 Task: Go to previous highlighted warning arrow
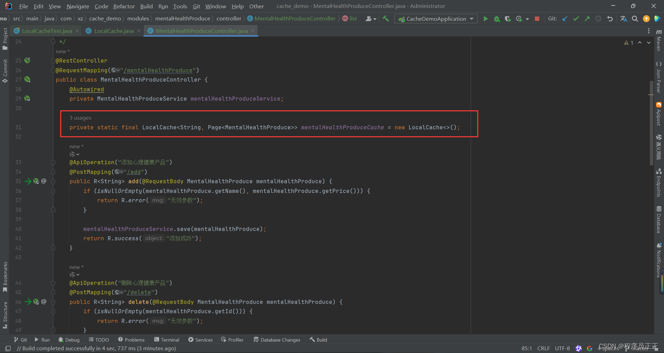point(640,43)
